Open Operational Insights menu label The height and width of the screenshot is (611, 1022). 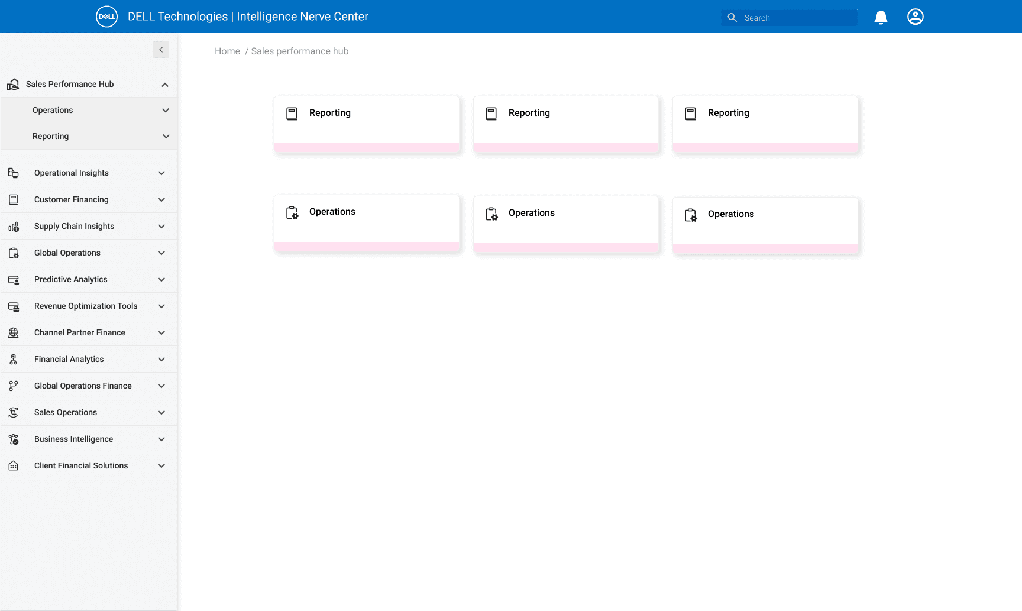[72, 173]
